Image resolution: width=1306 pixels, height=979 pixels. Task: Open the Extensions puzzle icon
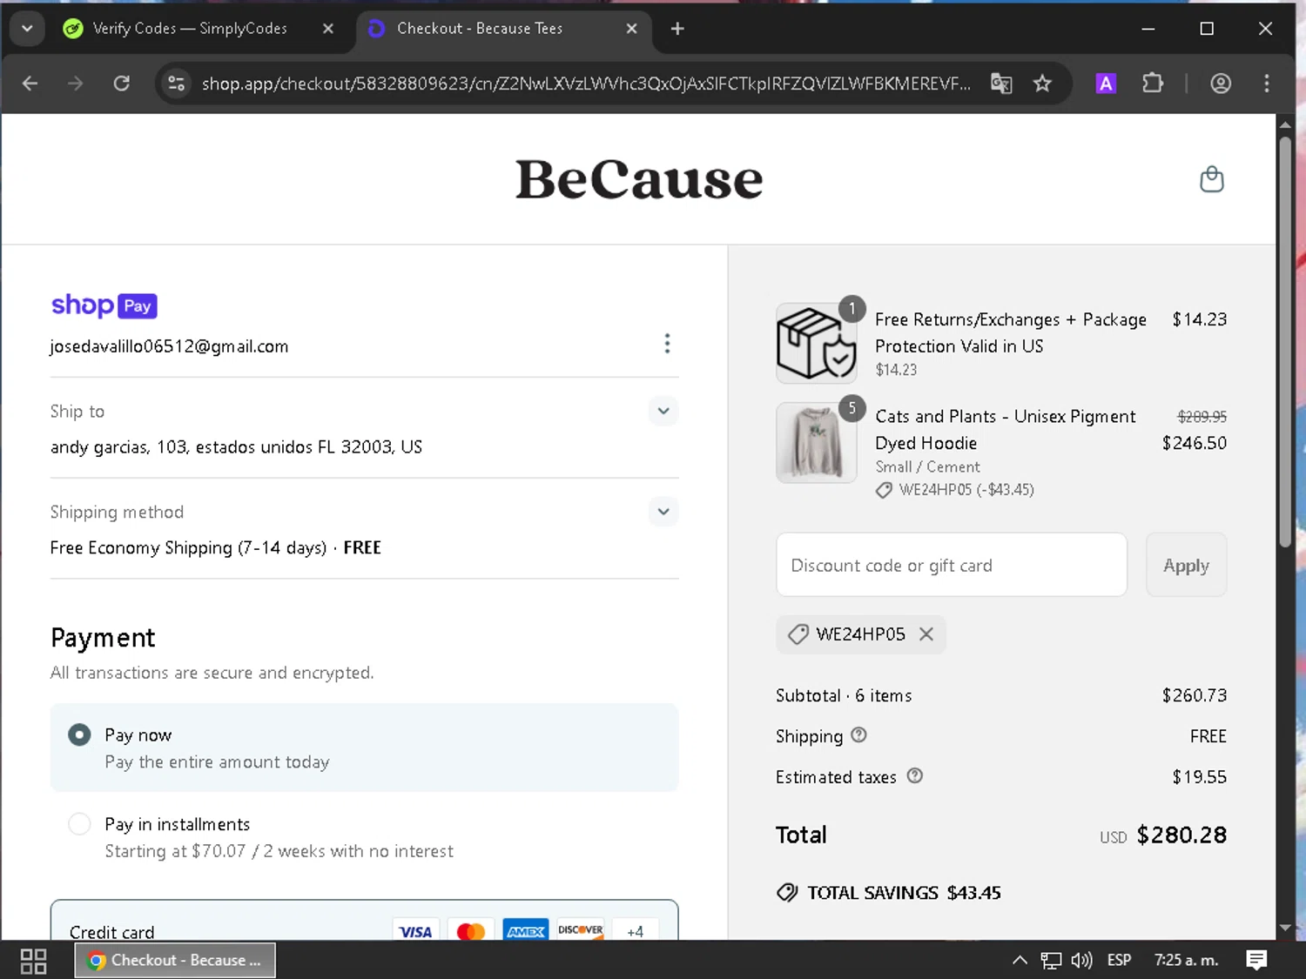pos(1153,84)
